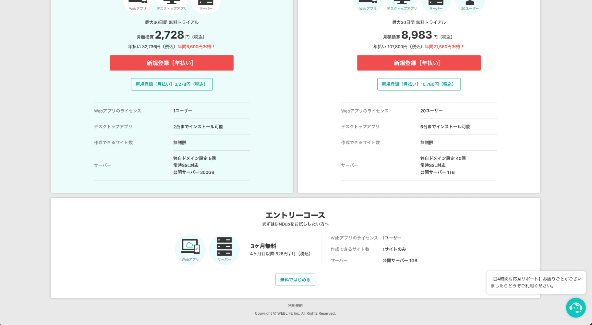Viewport: 592px width, 325px height.
Task: Click the 無料ではじめる button
Action: [x=295, y=280]
